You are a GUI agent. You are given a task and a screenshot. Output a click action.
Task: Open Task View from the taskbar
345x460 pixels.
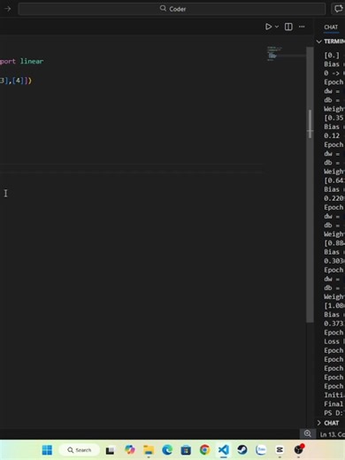click(110, 450)
